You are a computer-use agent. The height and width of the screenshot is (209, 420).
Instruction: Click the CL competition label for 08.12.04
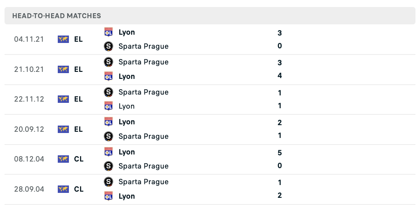pyautogui.click(x=79, y=159)
